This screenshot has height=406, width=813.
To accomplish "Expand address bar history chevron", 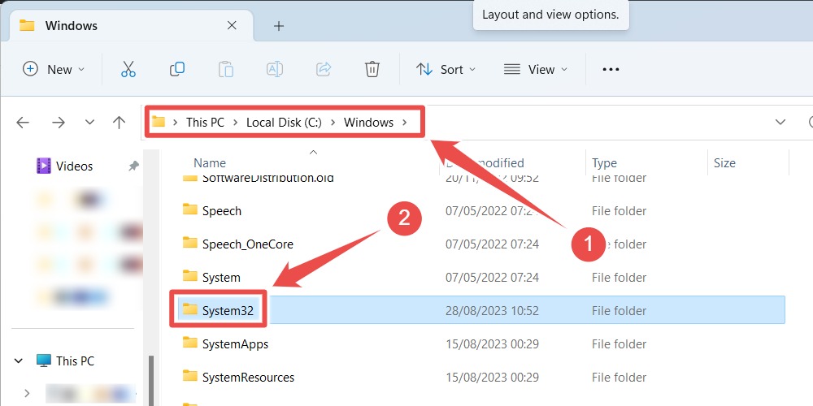I will tap(780, 123).
